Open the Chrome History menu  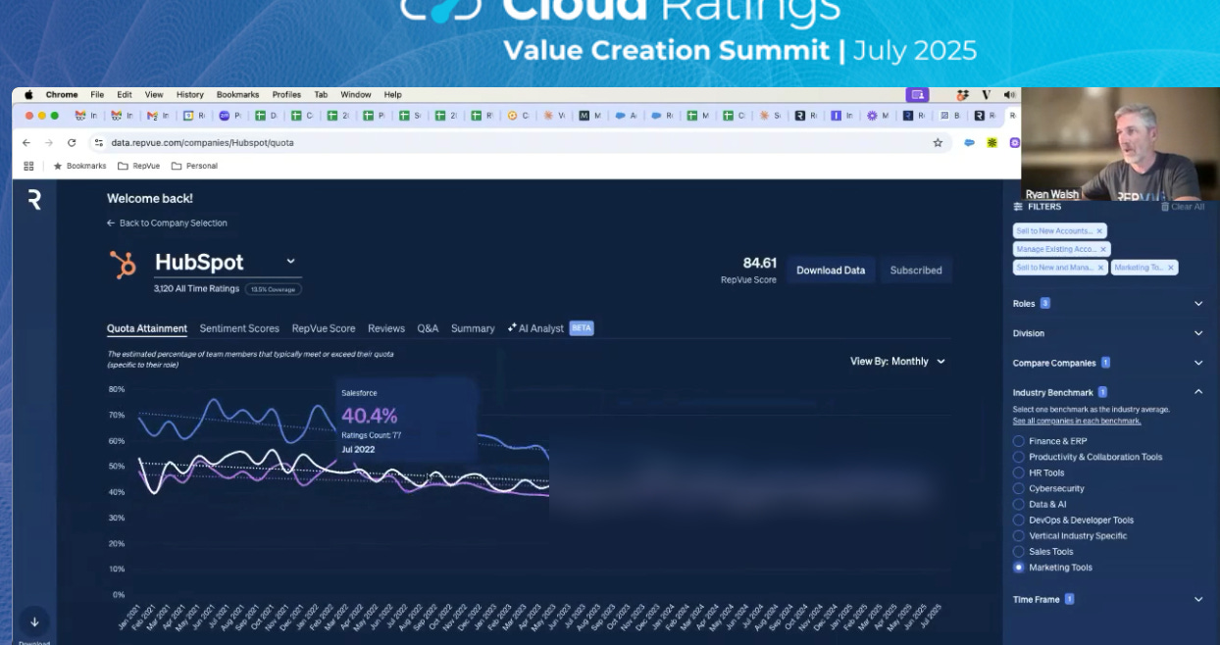tap(190, 95)
